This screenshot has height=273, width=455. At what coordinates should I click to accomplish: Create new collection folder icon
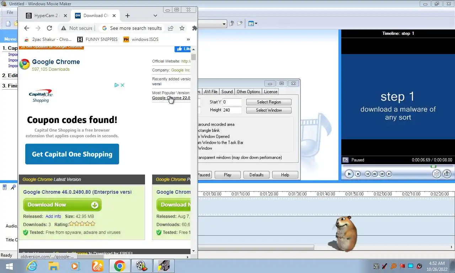[240, 23]
